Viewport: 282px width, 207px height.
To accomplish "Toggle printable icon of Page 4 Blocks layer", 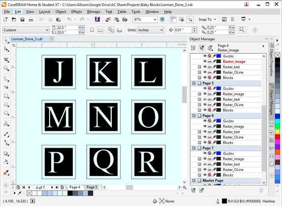I will click(x=210, y=78).
